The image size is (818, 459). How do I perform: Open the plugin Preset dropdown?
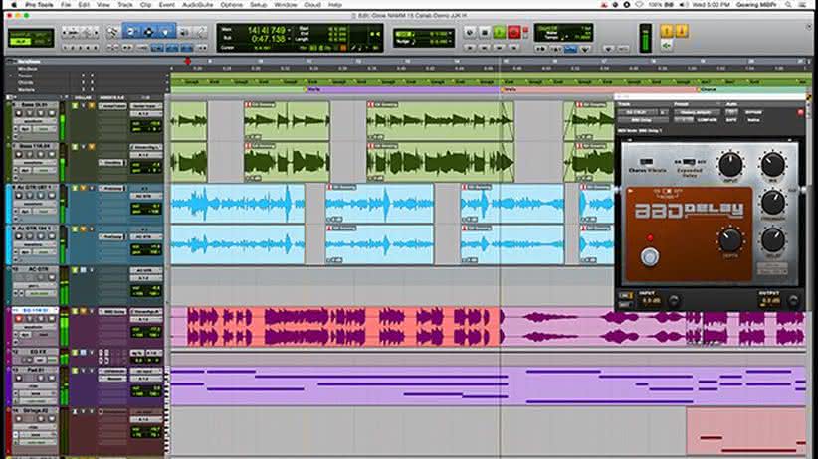click(x=696, y=112)
